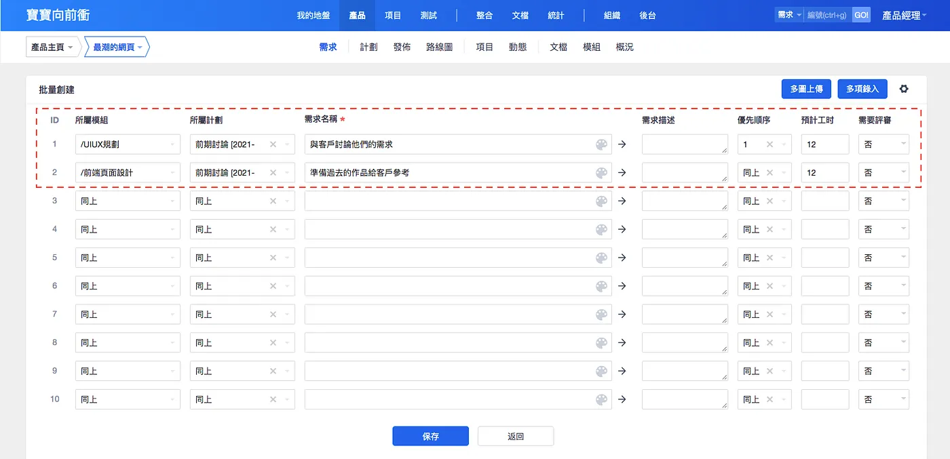Open 我的地盤 in the top navigation
This screenshot has height=459, width=950.
coord(313,15)
